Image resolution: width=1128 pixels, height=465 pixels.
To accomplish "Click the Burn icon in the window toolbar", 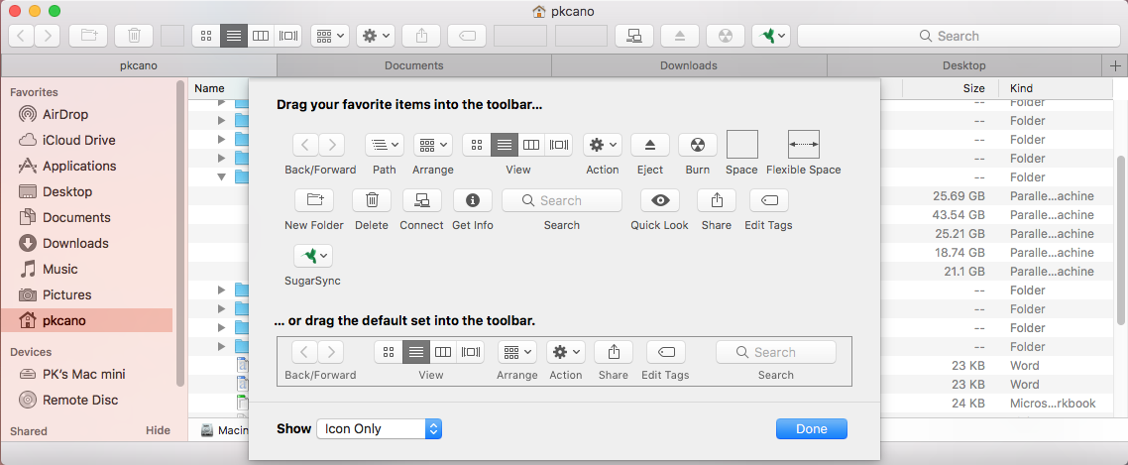I will click(x=726, y=36).
